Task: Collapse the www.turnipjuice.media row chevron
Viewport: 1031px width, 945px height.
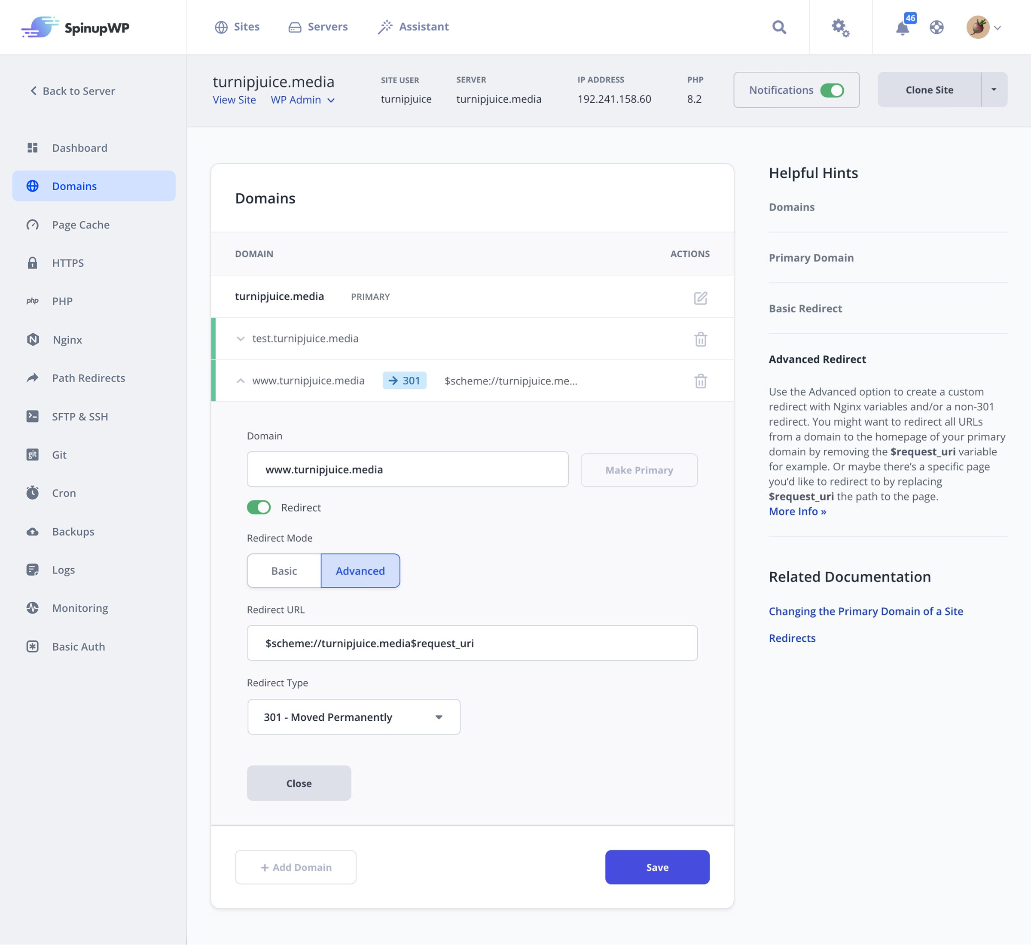Action: point(241,381)
